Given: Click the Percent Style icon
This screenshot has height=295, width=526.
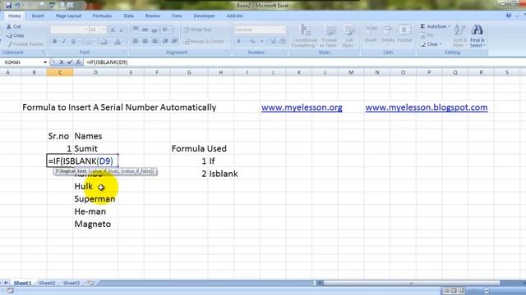Looking at the screenshot, I should point(252,42).
